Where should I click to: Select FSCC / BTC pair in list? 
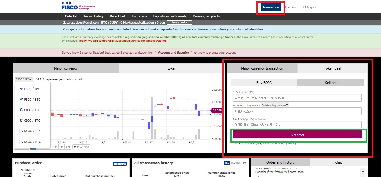tap(33, 99)
